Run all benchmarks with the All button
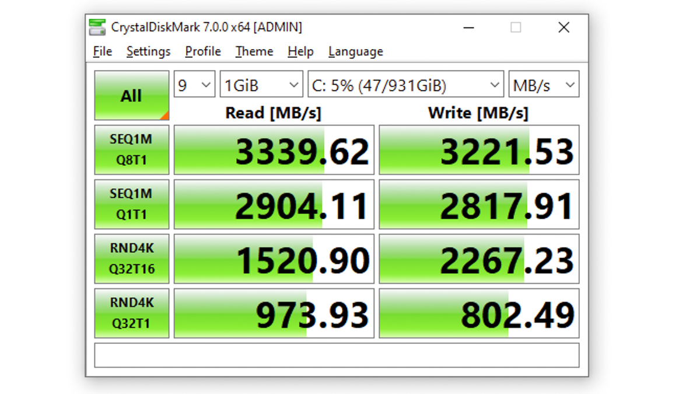Viewport: 700px width, 394px height. 132,96
